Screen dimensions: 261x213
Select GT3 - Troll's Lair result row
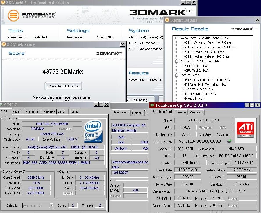click(205, 52)
